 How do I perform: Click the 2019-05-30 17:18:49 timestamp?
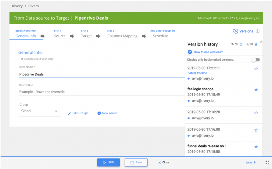pyautogui.click(x=204, y=95)
